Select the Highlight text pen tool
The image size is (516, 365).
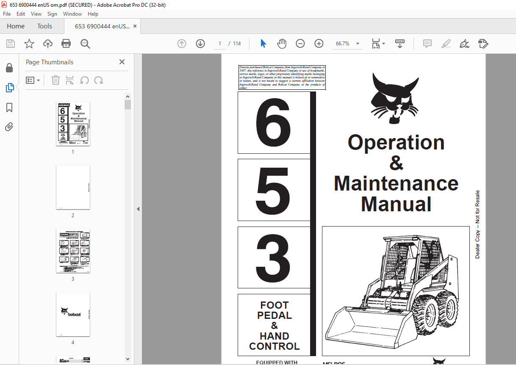pyautogui.click(x=446, y=44)
